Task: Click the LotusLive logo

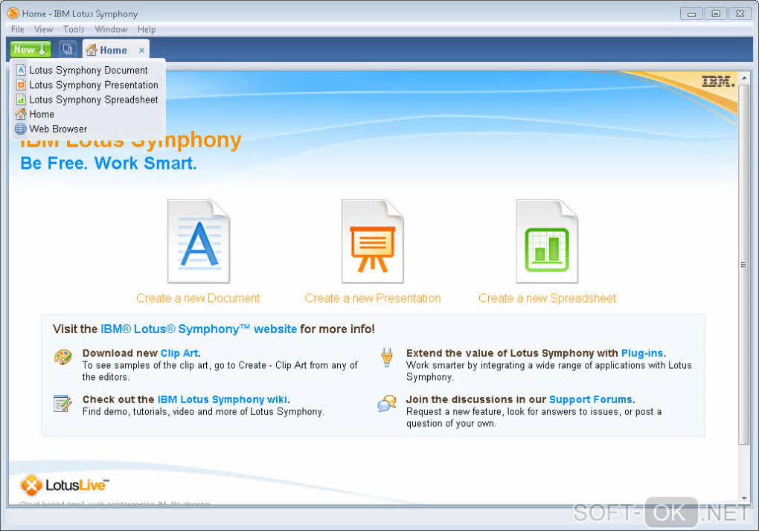Action: point(65,485)
